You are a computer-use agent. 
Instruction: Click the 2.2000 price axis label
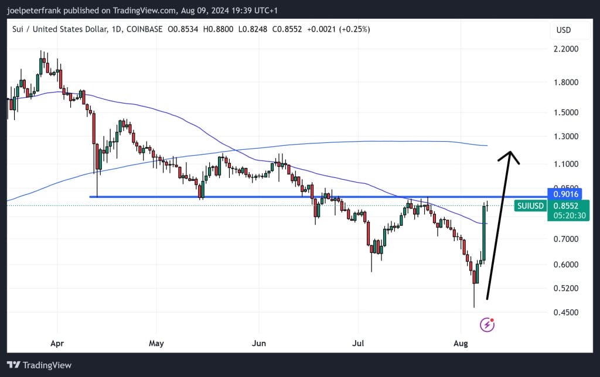[566, 49]
